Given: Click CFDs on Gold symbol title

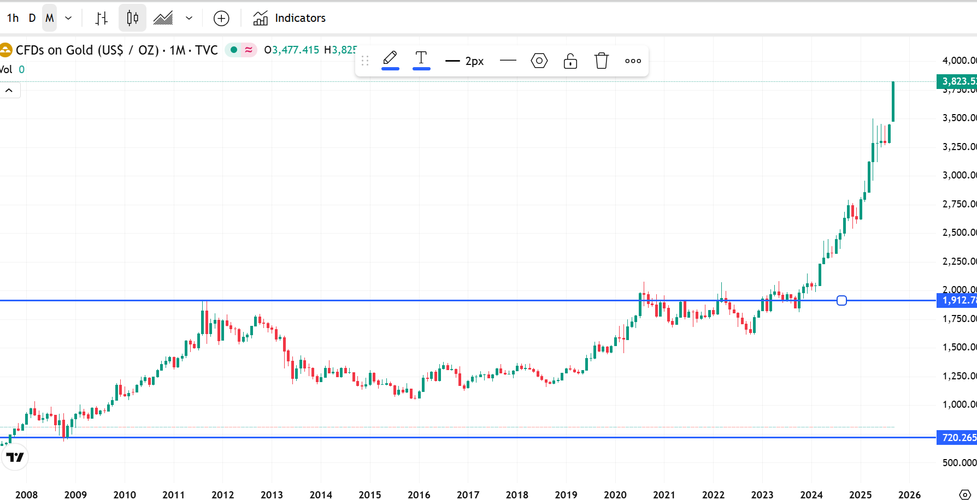Looking at the screenshot, I should (x=117, y=50).
